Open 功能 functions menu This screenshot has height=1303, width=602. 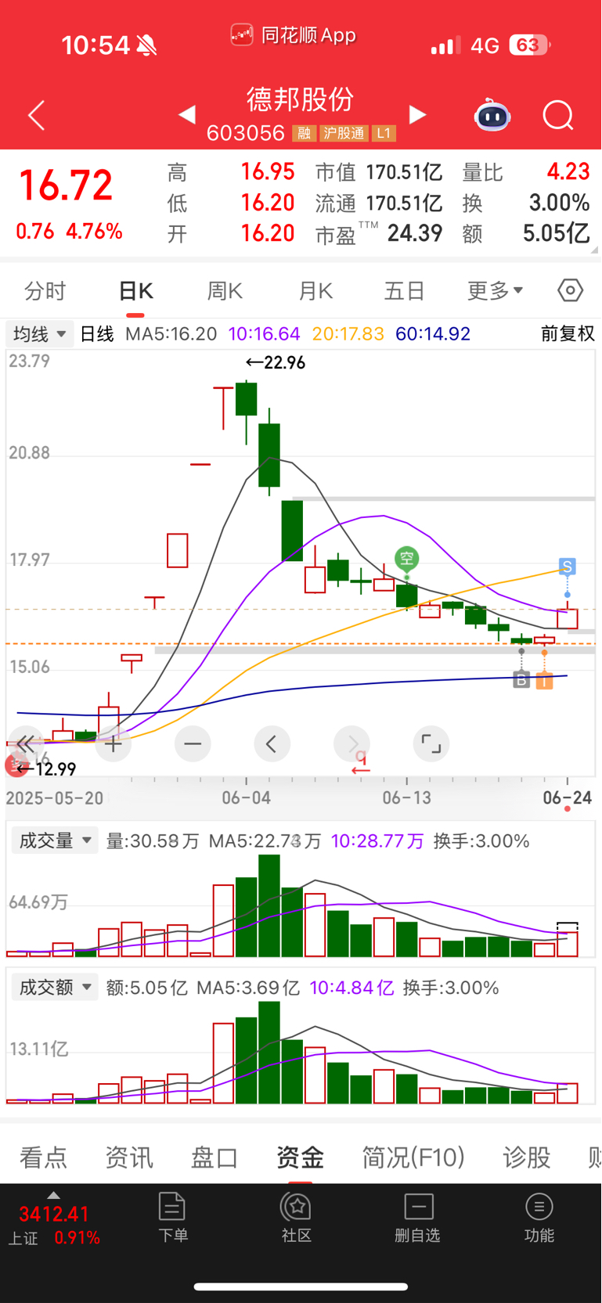click(539, 1217)
